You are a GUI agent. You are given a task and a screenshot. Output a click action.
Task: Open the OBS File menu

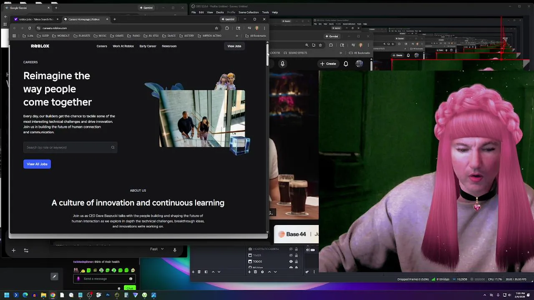pos(194,12)
